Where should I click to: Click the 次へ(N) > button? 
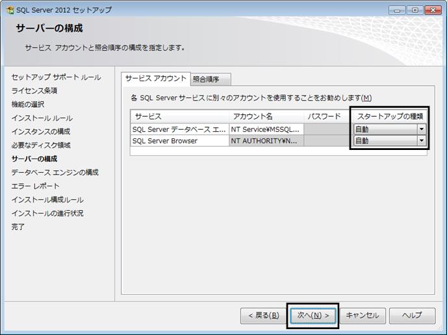click(313, 316)
